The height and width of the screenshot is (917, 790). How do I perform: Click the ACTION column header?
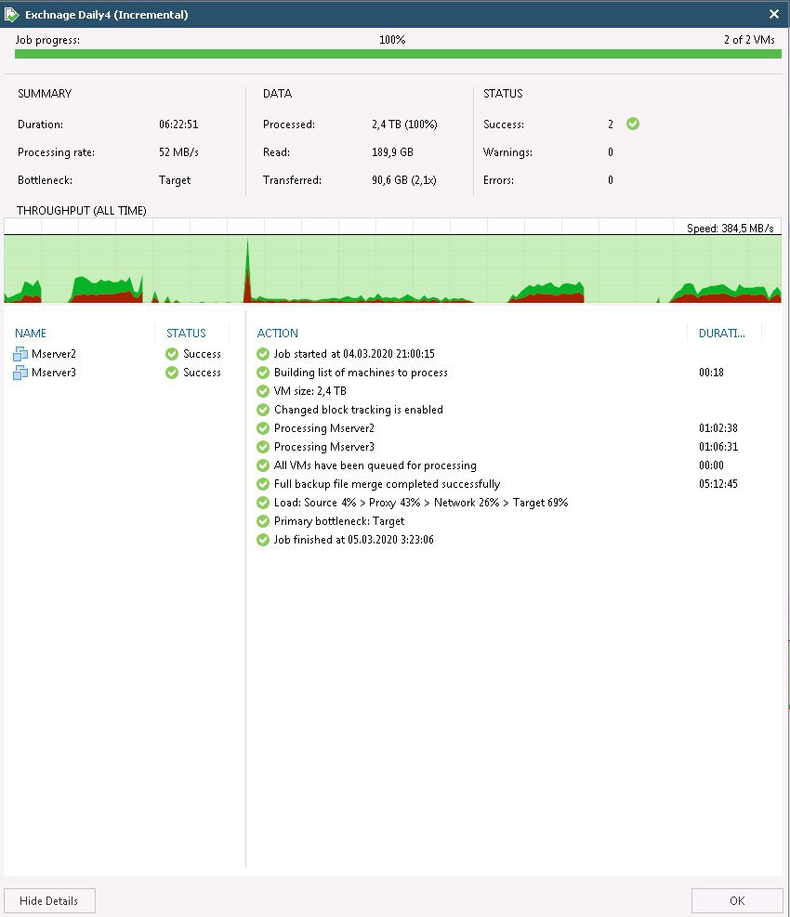click(x=277, y=334)
